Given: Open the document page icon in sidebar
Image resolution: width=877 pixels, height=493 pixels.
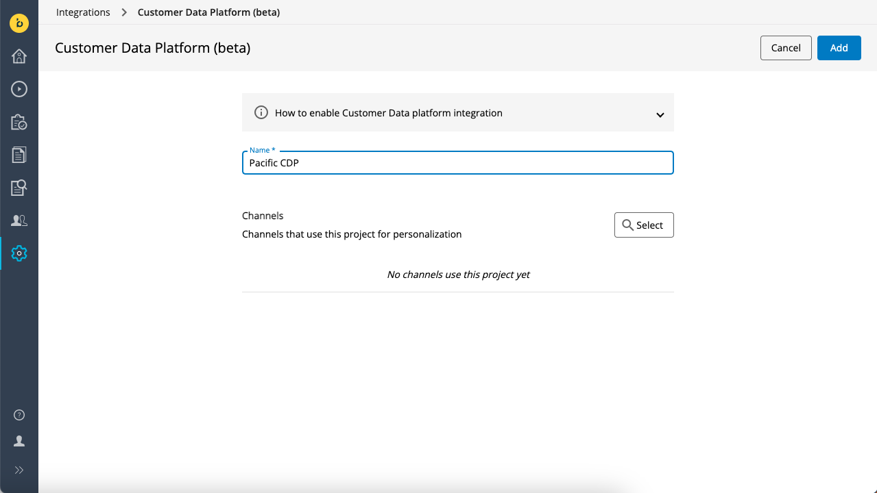Looking at the screenshot, I should [x=19, y=155].
